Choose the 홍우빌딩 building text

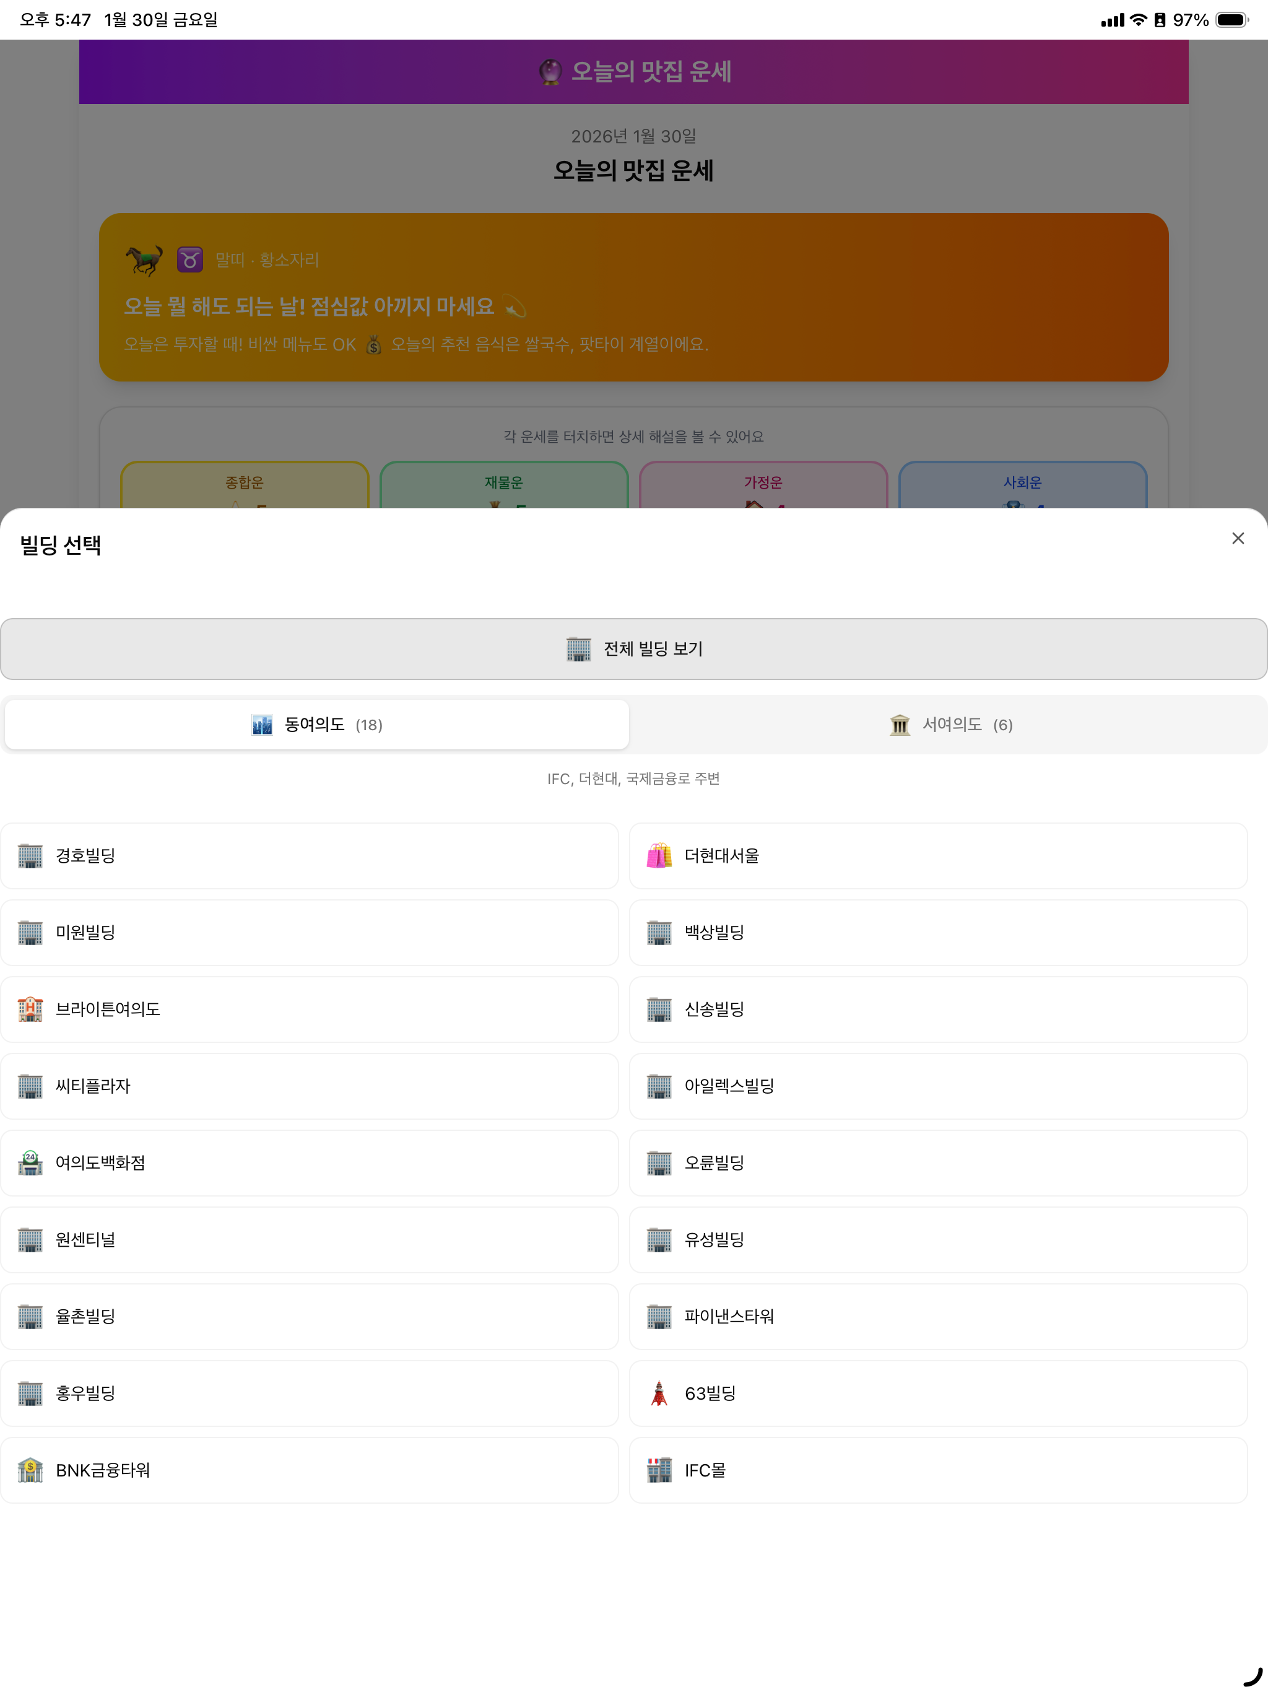click(85, 1393)
